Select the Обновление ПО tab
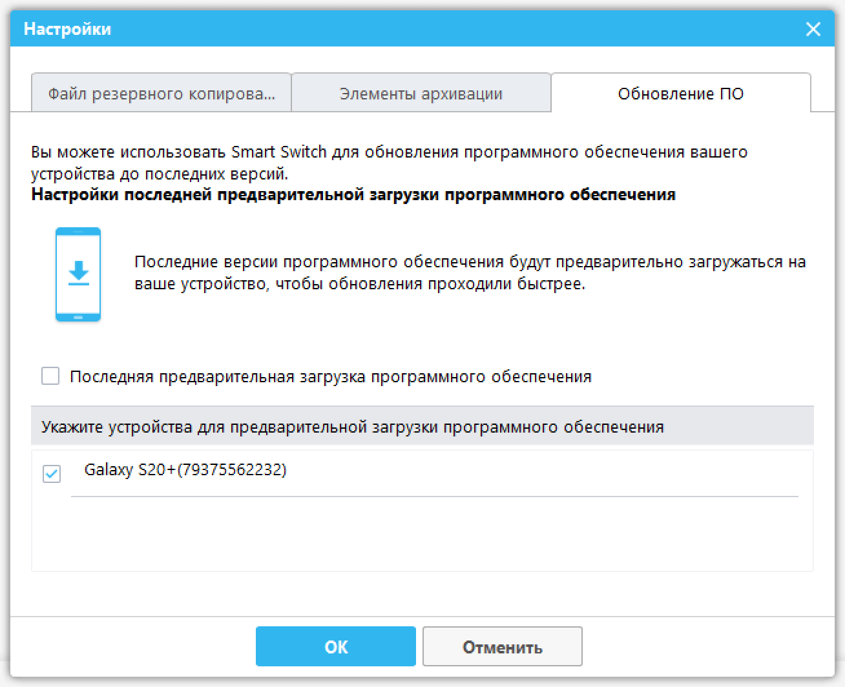 (x=680, y=94)
